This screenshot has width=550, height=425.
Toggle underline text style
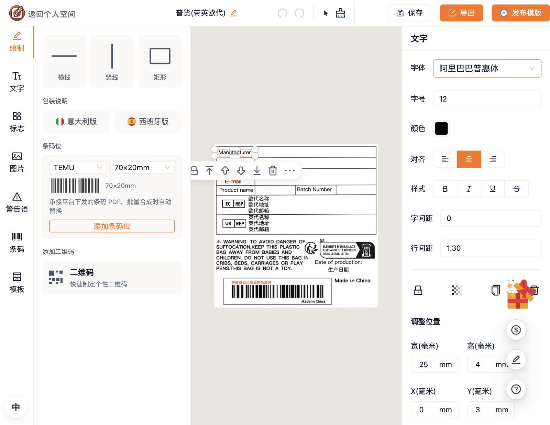click(493, 189)
